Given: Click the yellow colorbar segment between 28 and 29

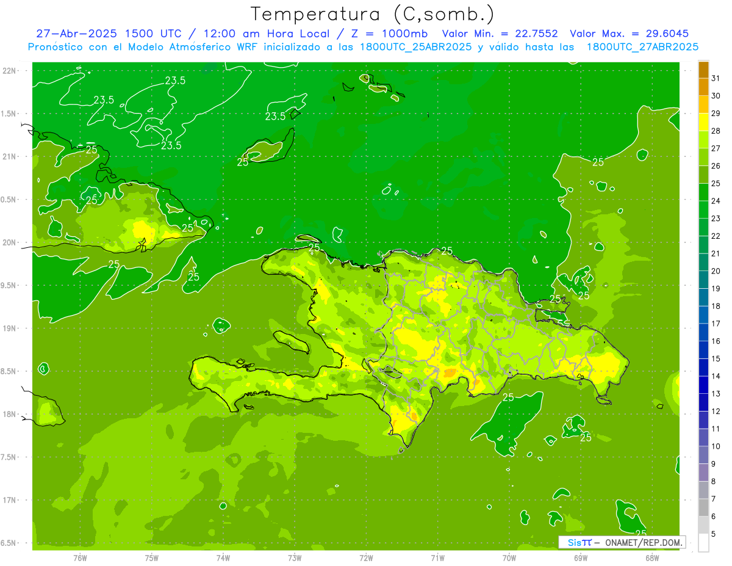Looking at the screenshot, I should (703, 122).
